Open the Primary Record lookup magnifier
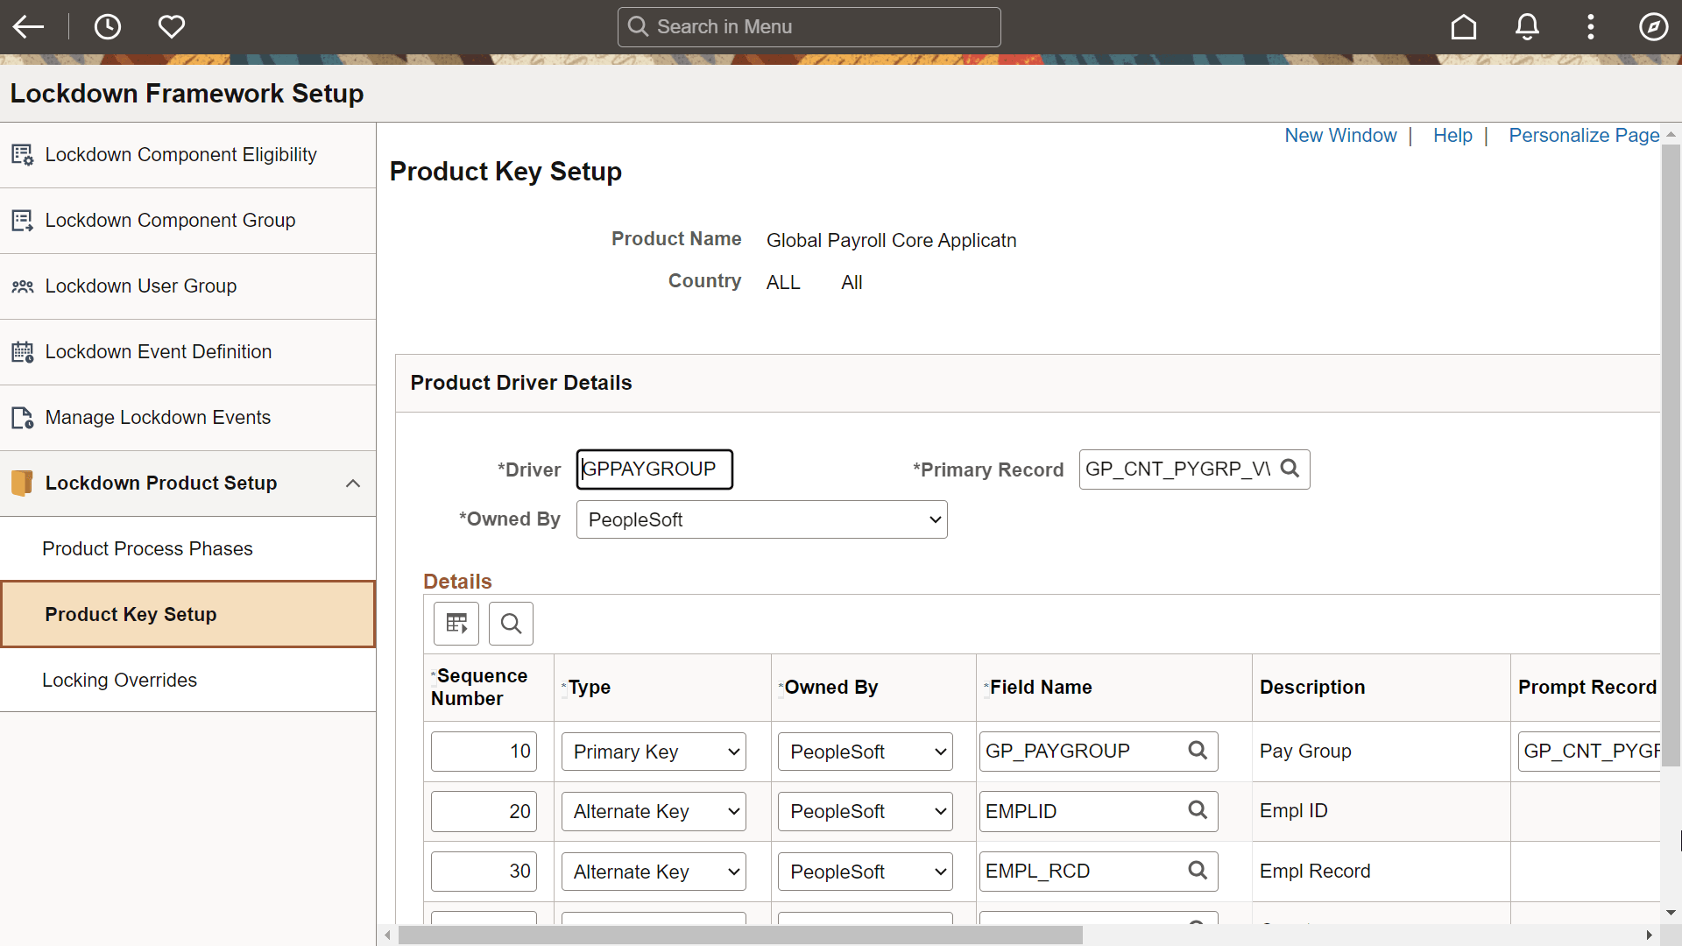 click(x=1290, y=469)
